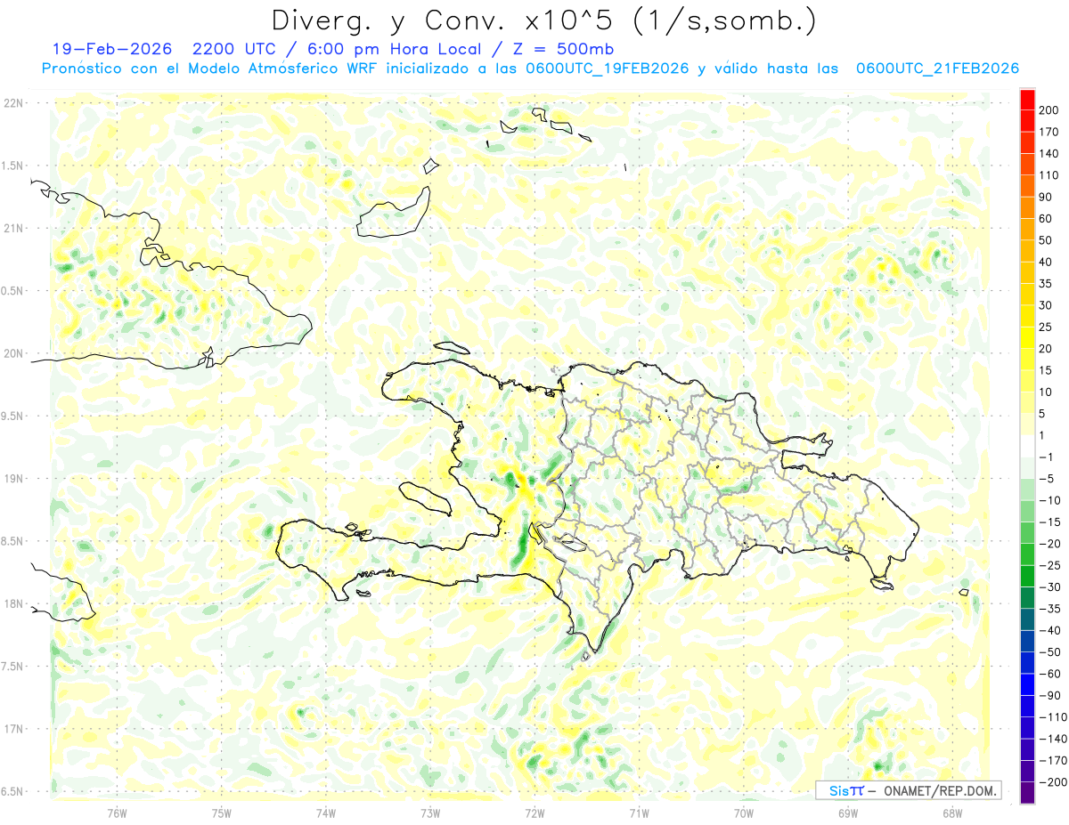
Task: Click the "20N" latitude label
Action: (13, 353)
